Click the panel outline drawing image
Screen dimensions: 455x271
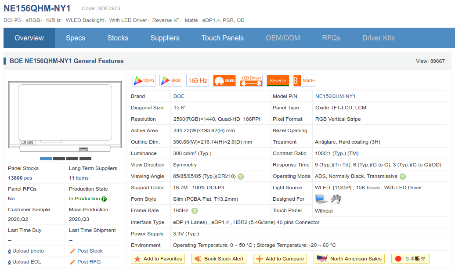point(65,116)
